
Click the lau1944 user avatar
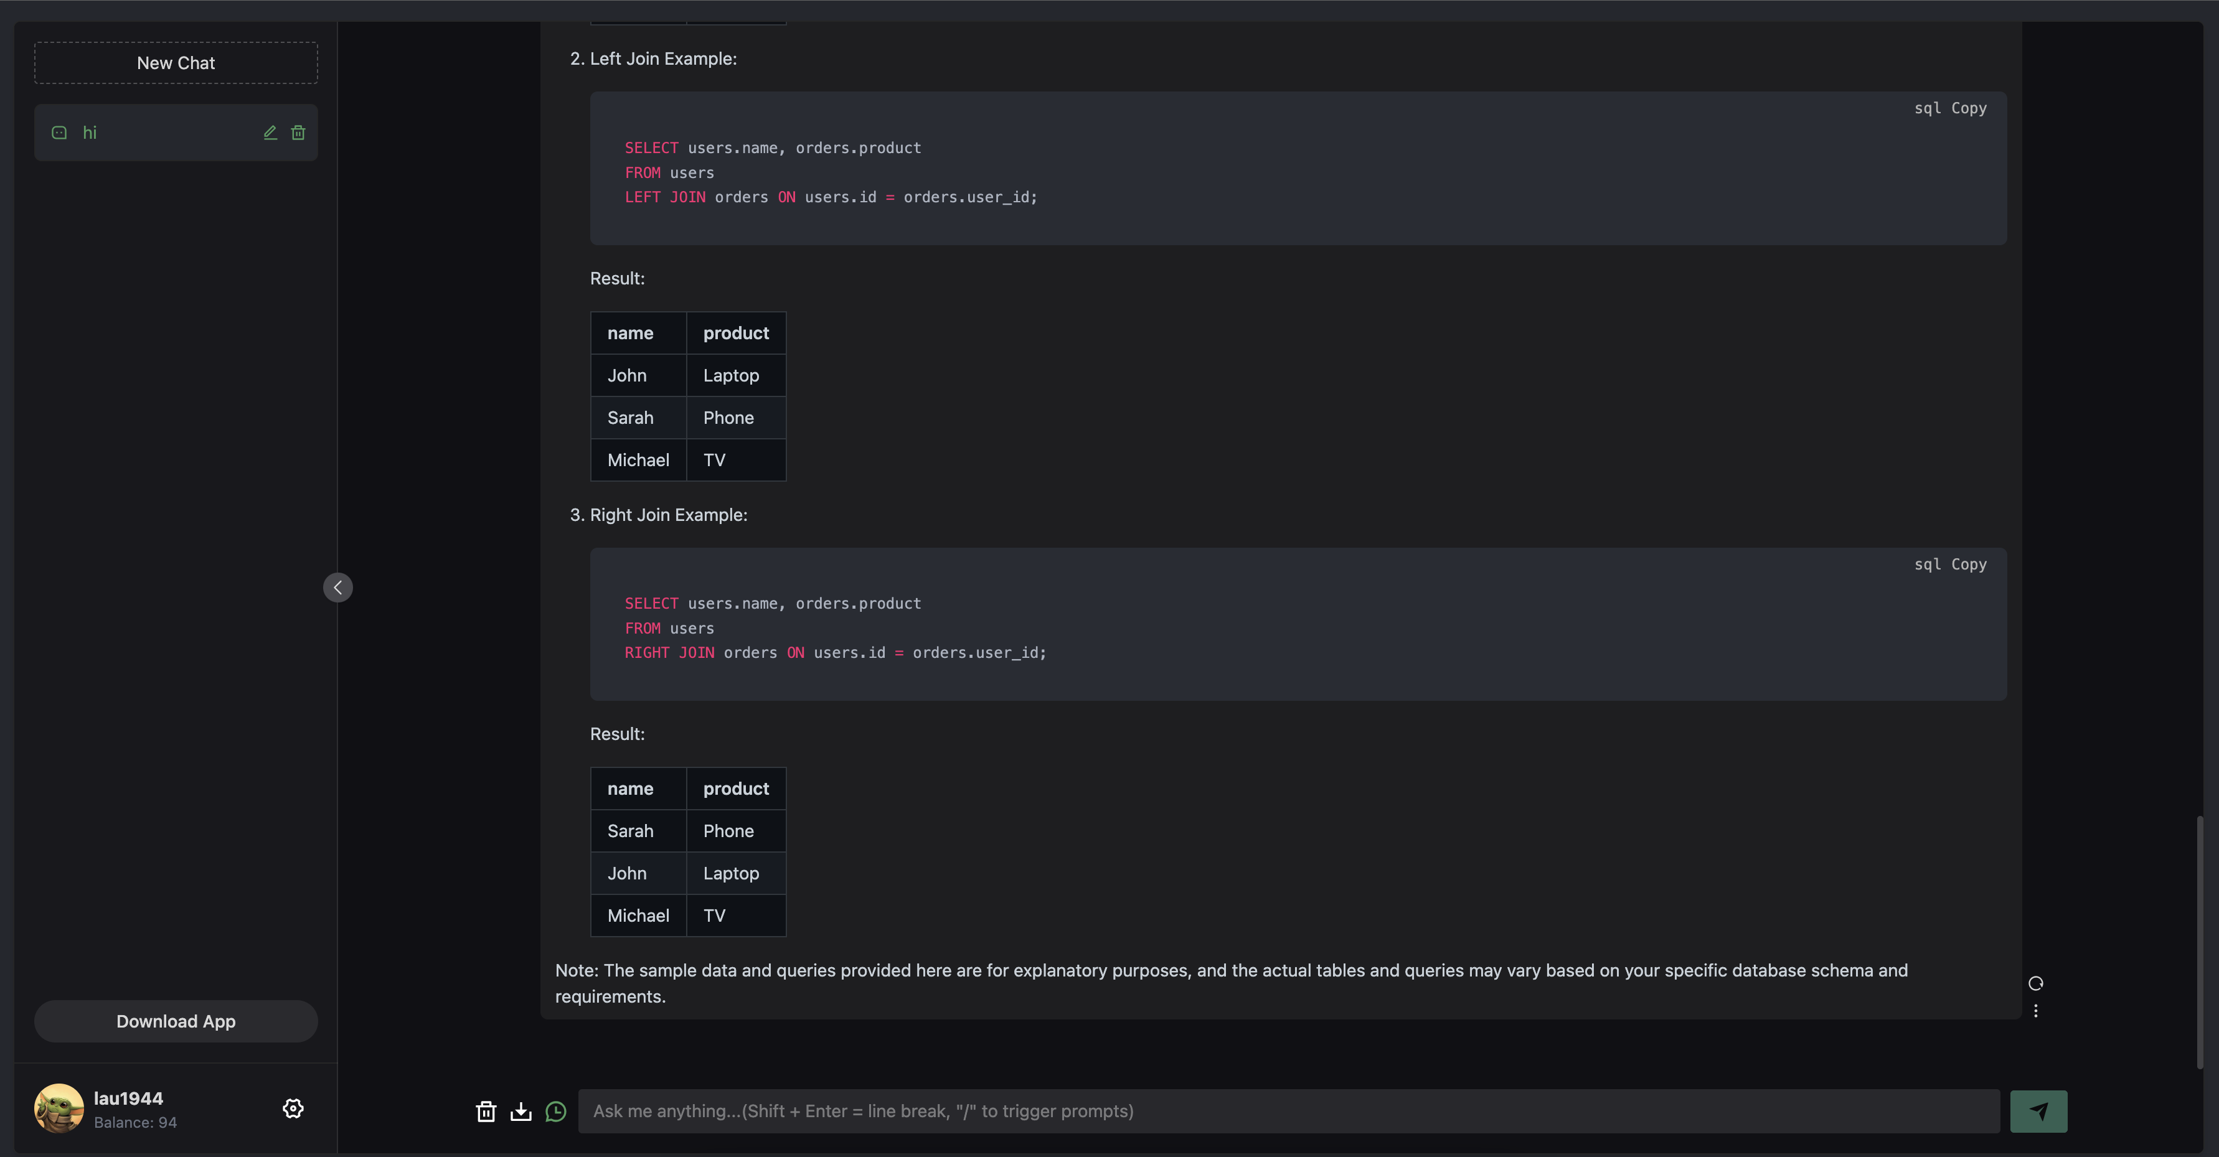point(59,1108)
